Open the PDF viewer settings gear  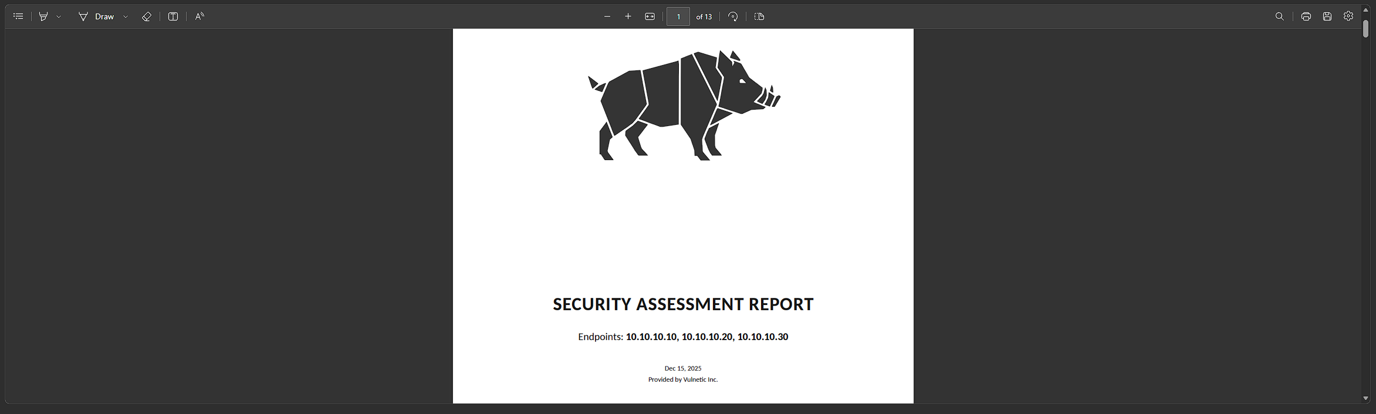pos(1348,16)
